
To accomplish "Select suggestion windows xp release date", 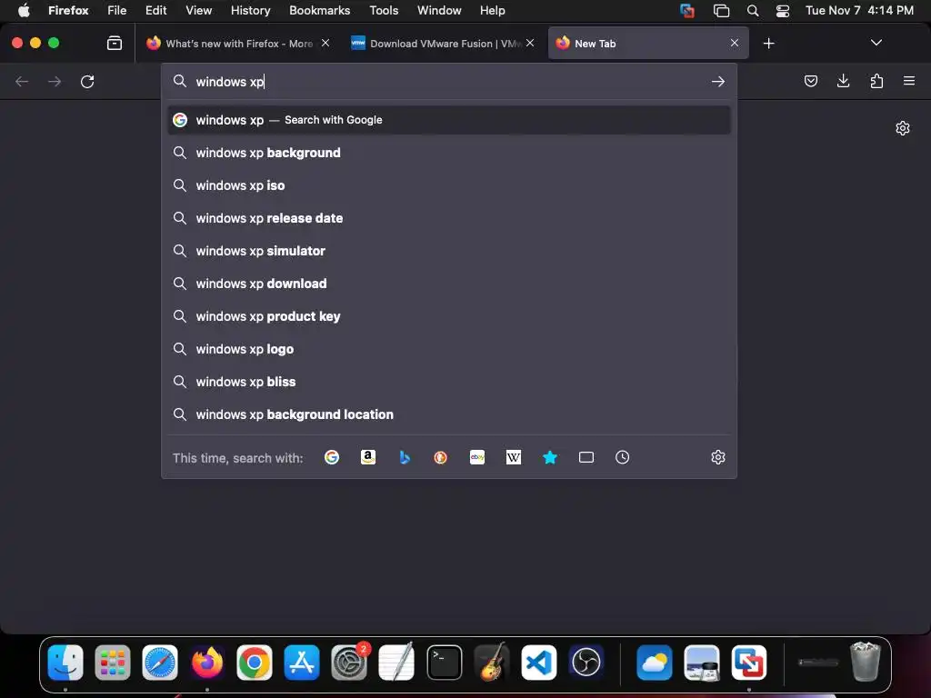I will pyautogui.click(x=449, y=218).
